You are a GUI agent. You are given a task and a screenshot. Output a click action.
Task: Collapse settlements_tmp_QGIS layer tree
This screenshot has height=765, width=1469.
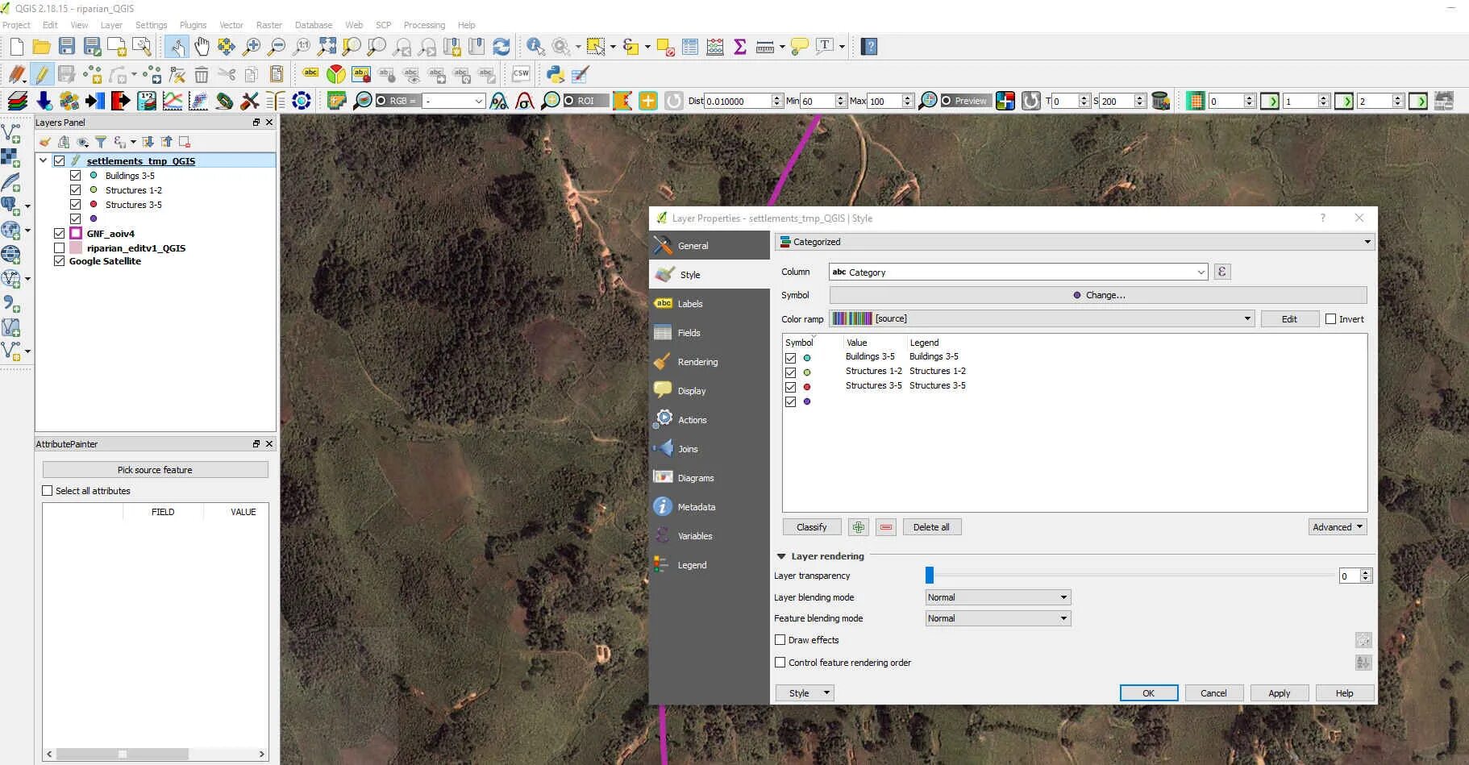[44, 161]
